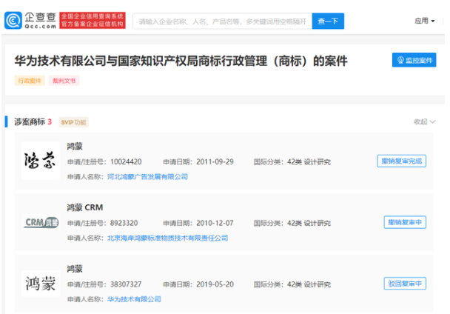Image resolution: width=450 pixels, height=314 pixels.
Task: Open the calligraphy 鸿蒙 trademark thumbnail
Action: [x=41, y=161]
